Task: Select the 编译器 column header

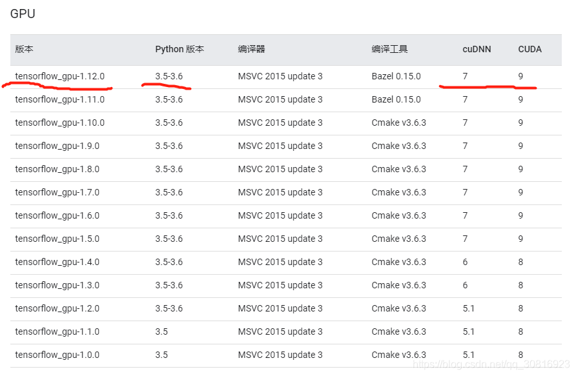Action: click(251, 49)
